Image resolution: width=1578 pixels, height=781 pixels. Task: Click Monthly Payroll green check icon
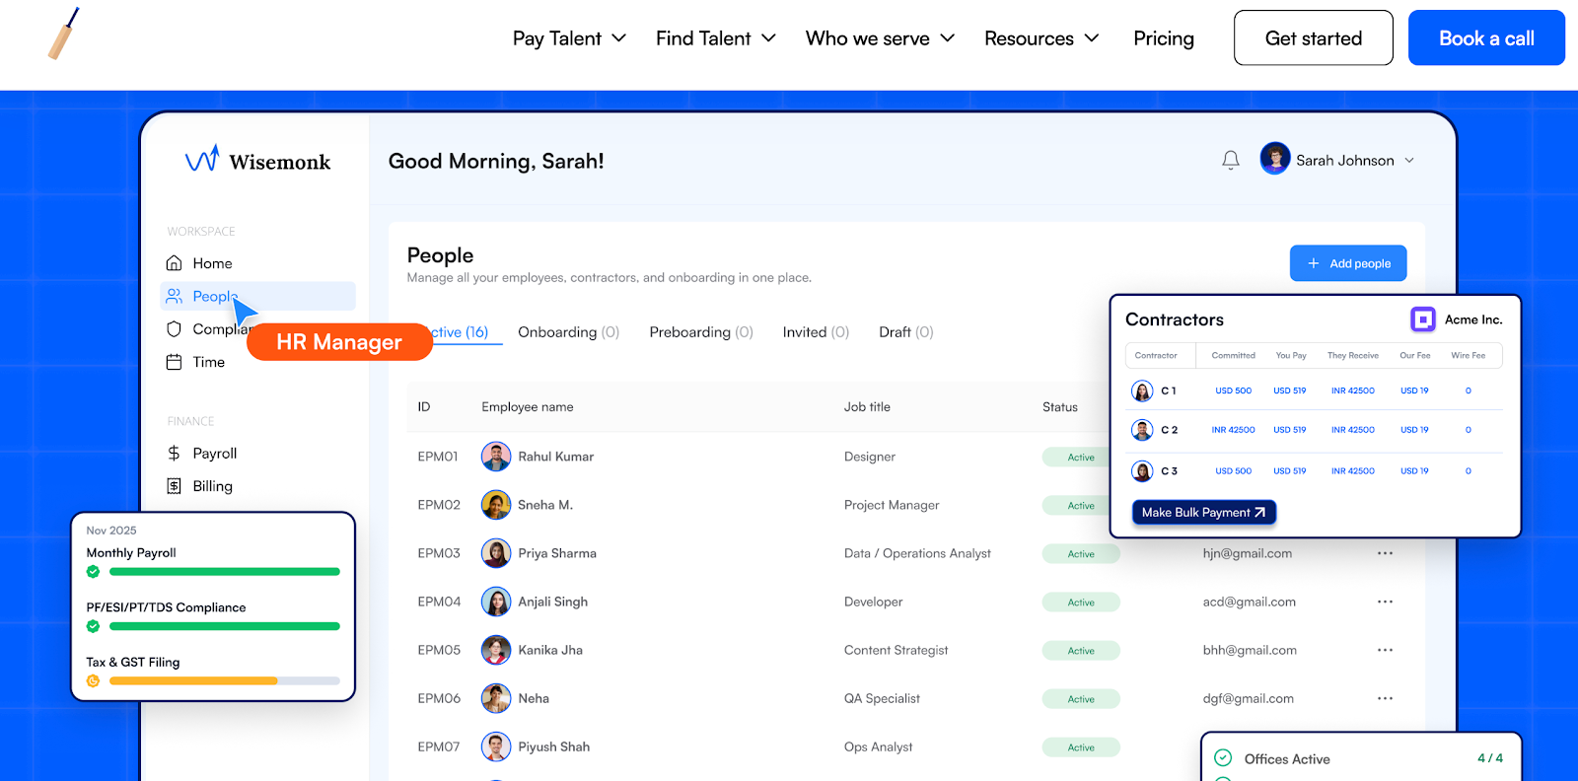tap(94, 572)
